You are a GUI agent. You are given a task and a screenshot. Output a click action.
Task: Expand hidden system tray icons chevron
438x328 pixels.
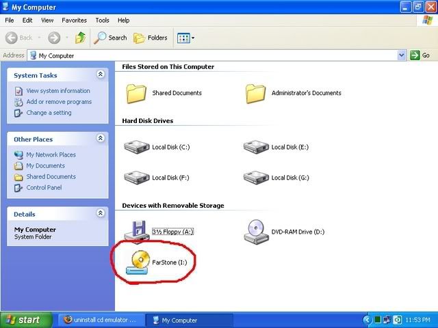[367, 320]
